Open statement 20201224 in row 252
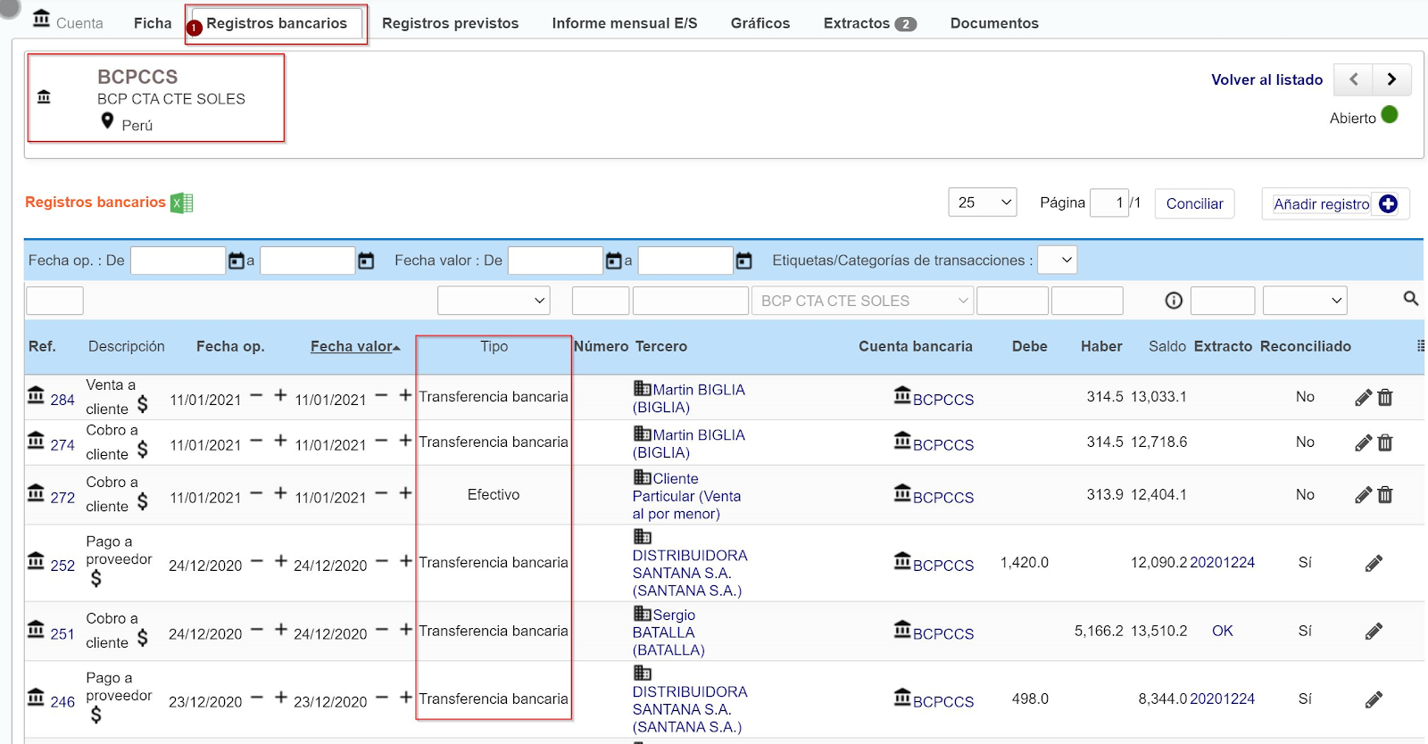The height and width of the screenshot is (744, 1428). 1223,562
